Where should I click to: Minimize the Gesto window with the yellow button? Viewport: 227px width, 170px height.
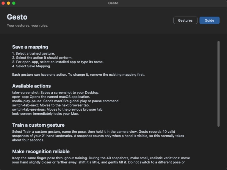8,3
